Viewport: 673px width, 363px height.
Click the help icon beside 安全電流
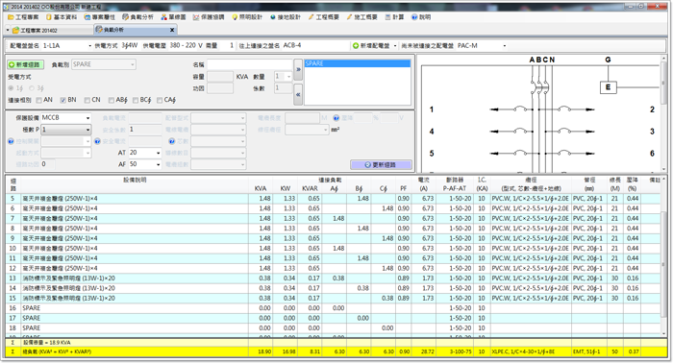coord(97,141)
